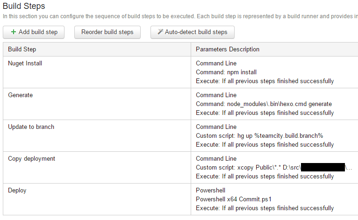Click the Parameters Description column header
Viewport: 358px width, 220px height.
(228, 50)
